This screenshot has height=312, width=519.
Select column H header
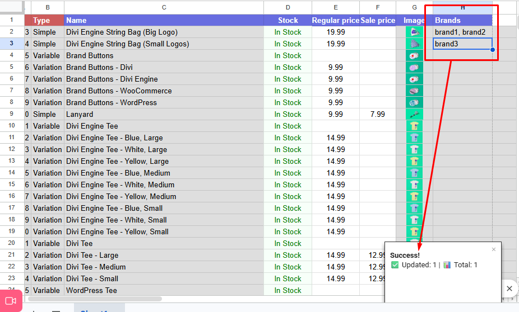(462, 7)
